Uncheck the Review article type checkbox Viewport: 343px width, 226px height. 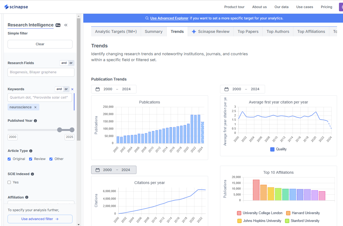pyautogui.click(x=30, y=159)
